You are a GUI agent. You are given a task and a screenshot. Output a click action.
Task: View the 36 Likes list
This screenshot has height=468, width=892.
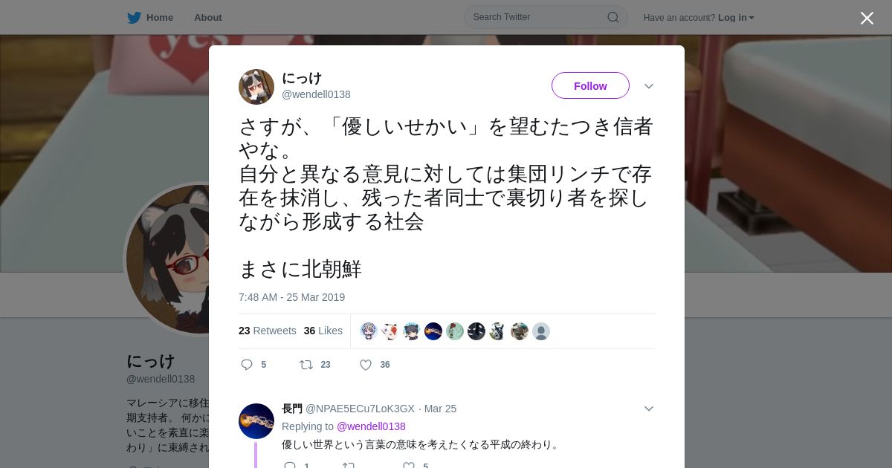[323, 331]
